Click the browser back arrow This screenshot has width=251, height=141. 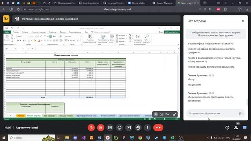[x=4, y=9]
